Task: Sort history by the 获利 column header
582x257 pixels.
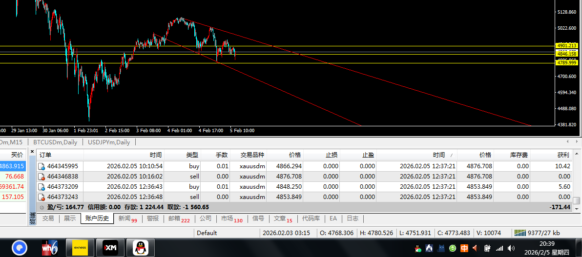Action: [x=563, y=155]
